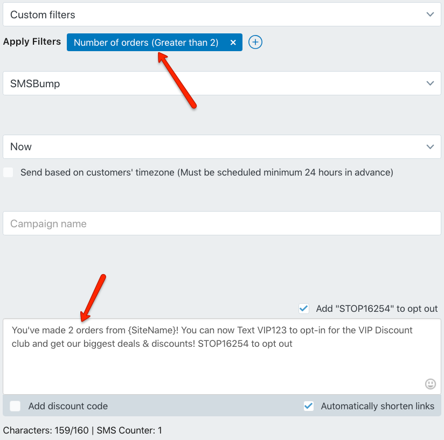
Task: Click the Now send-time select box
Action: [x=222, y=146]
